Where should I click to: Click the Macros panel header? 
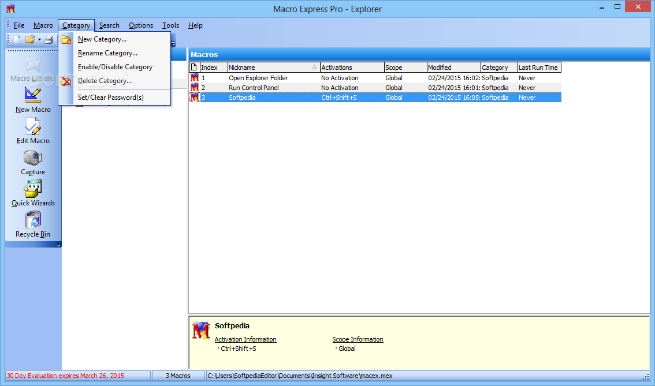pyautogui.click(x=419, y=54)
